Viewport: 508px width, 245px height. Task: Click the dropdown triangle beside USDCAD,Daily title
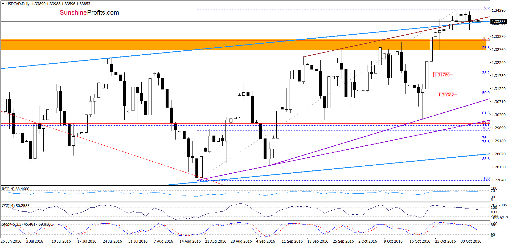(3, 4)
